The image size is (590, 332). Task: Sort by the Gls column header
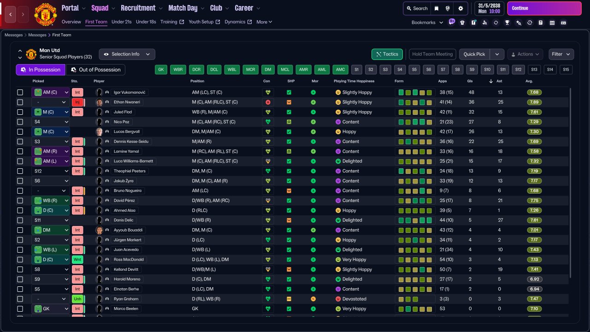pos(471,81)
